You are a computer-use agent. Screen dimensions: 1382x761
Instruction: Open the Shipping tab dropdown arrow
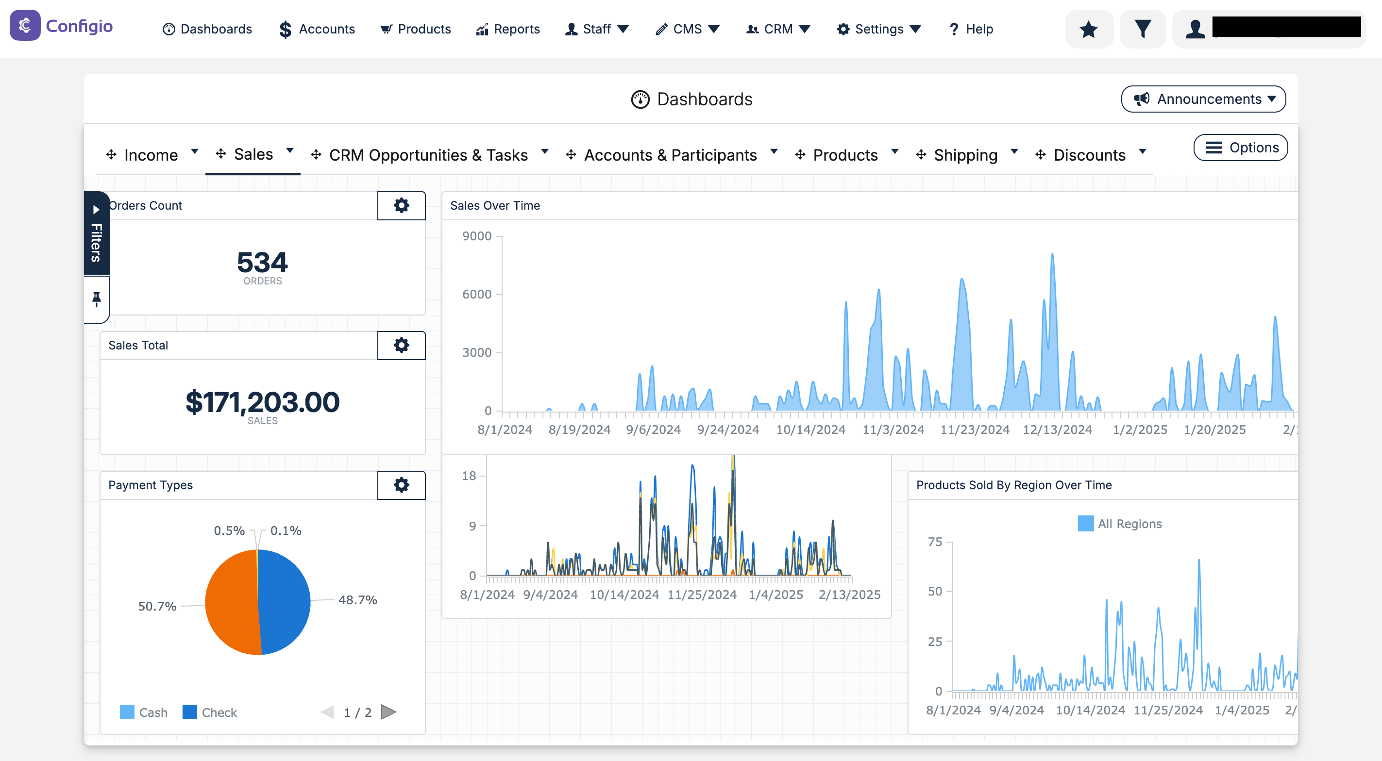coord(1014,151)
